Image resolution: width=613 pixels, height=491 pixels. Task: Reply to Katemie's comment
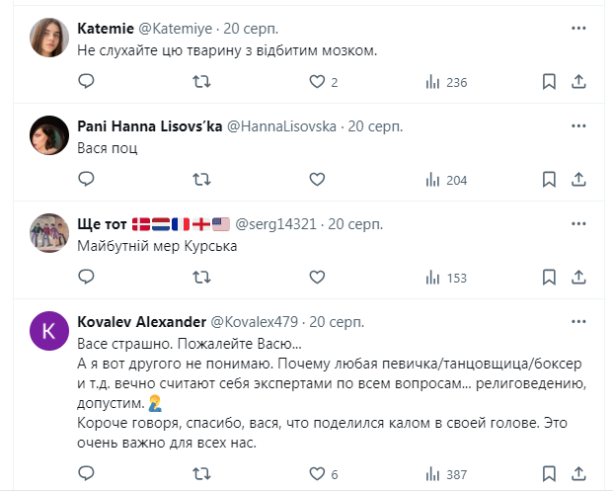point(86,82)
